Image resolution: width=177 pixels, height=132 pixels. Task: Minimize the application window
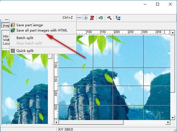(145, 4)
